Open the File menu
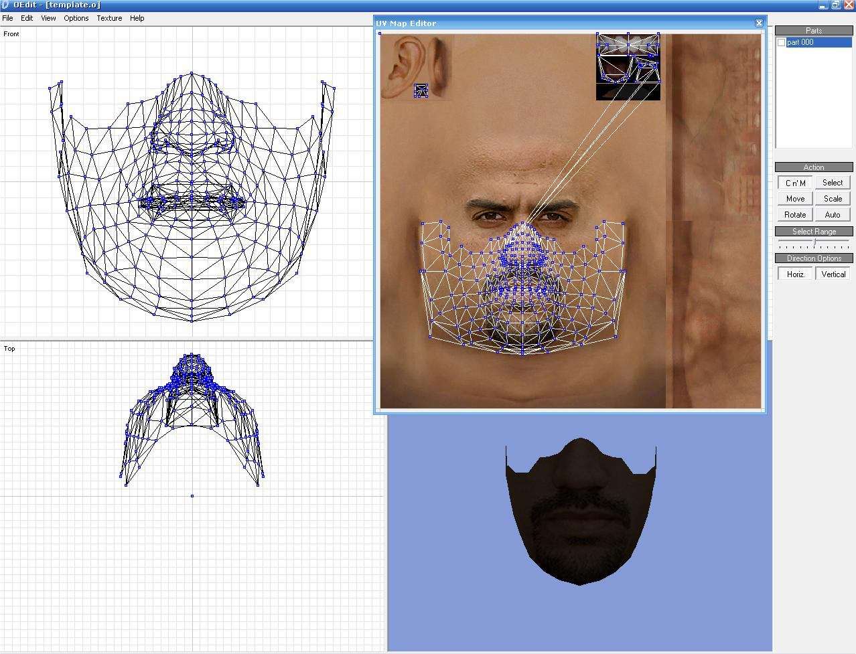The width and height of the screenshot is (856, 654). 7,18
